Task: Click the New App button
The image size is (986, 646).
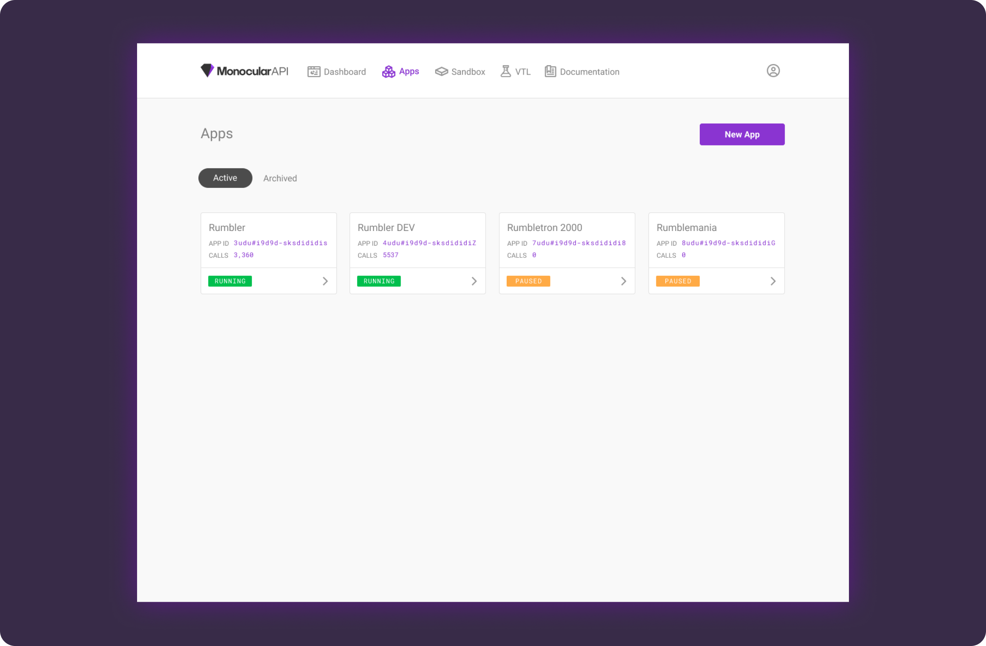Action: 742,135
